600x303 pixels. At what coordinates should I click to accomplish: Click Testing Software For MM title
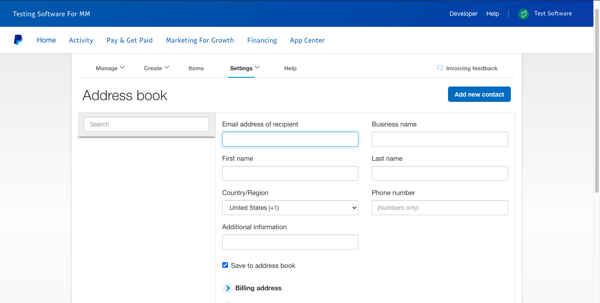51,14
